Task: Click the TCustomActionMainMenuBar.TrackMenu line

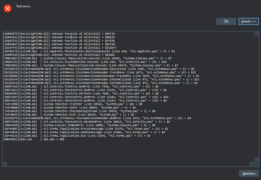Action: tap(101, 76)
